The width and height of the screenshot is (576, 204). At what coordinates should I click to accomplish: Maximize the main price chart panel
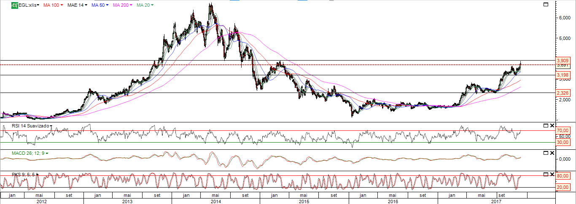(545, 4)
